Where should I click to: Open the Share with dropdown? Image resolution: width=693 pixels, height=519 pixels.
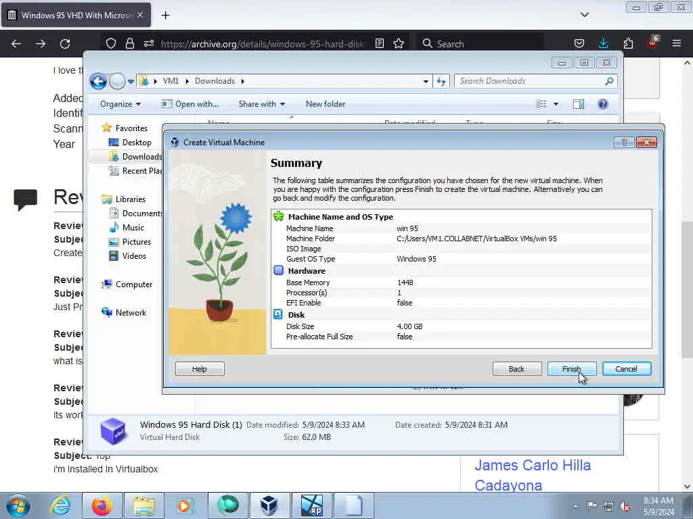262,103
